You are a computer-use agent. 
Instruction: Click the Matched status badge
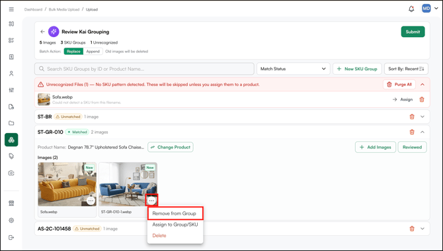(77, 132)
